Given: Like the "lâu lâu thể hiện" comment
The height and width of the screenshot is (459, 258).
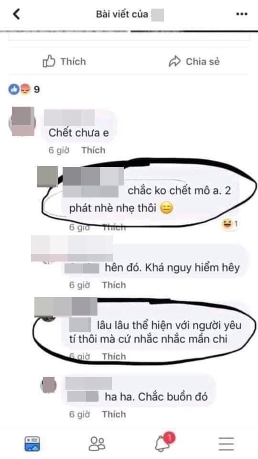Looking at the screenshot, I should tap(114, 356).
